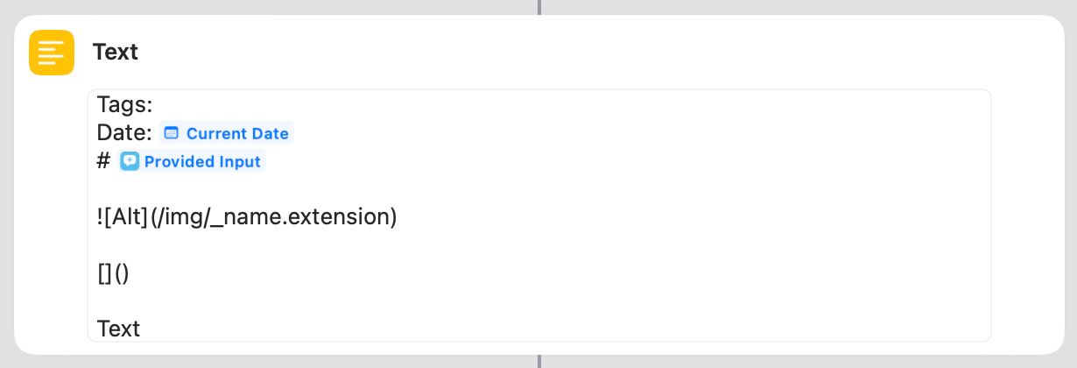
Task: Click the connector line below the Text action
Action: [x=539, y=361]
